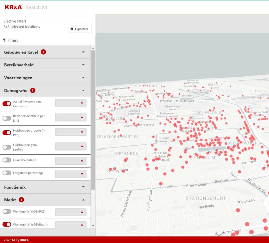Click the red badge on Demografie
The width and height of the screenshot is (269, 243).
click(33, 90)
